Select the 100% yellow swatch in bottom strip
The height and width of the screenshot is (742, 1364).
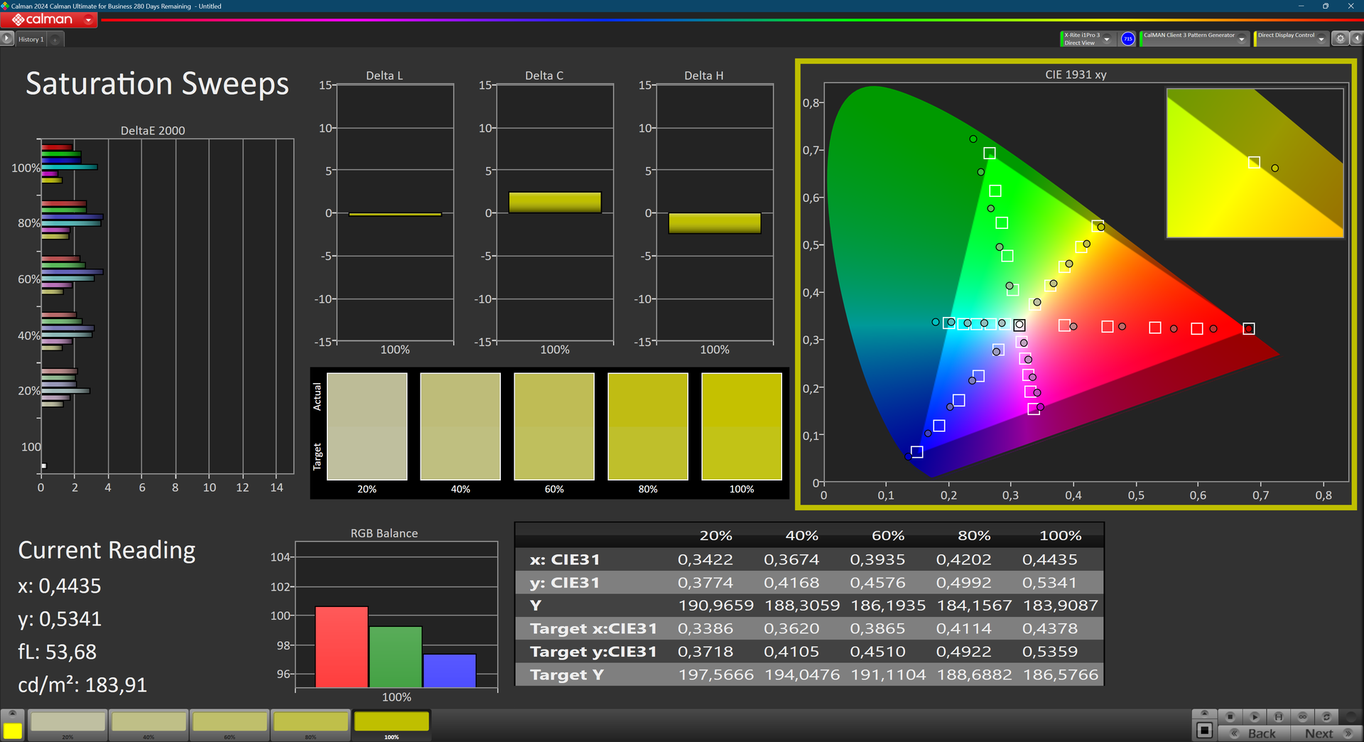pyautogui.click(x=391, y=722)
